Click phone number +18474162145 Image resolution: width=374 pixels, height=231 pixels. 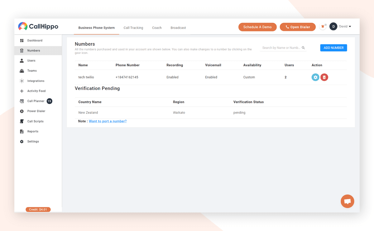127,77
